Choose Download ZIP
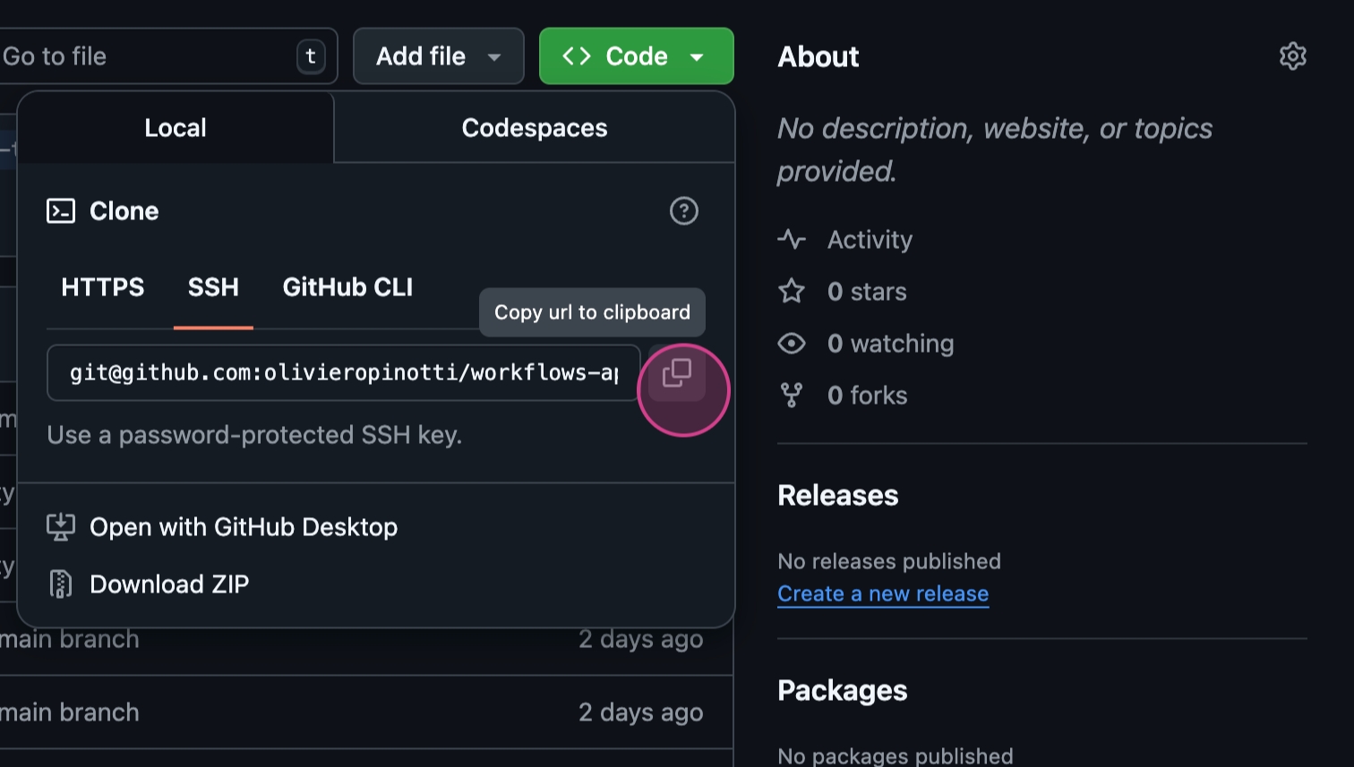1354x767 pixels. [169, 584]
